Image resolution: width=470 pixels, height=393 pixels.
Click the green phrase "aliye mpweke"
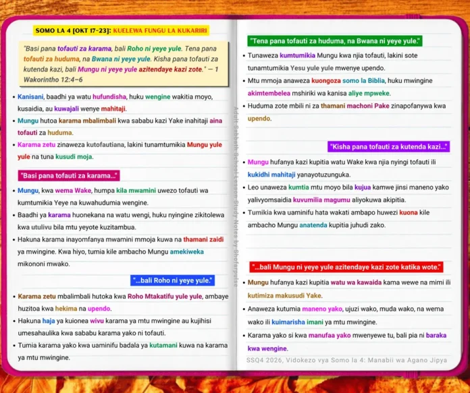369,93
